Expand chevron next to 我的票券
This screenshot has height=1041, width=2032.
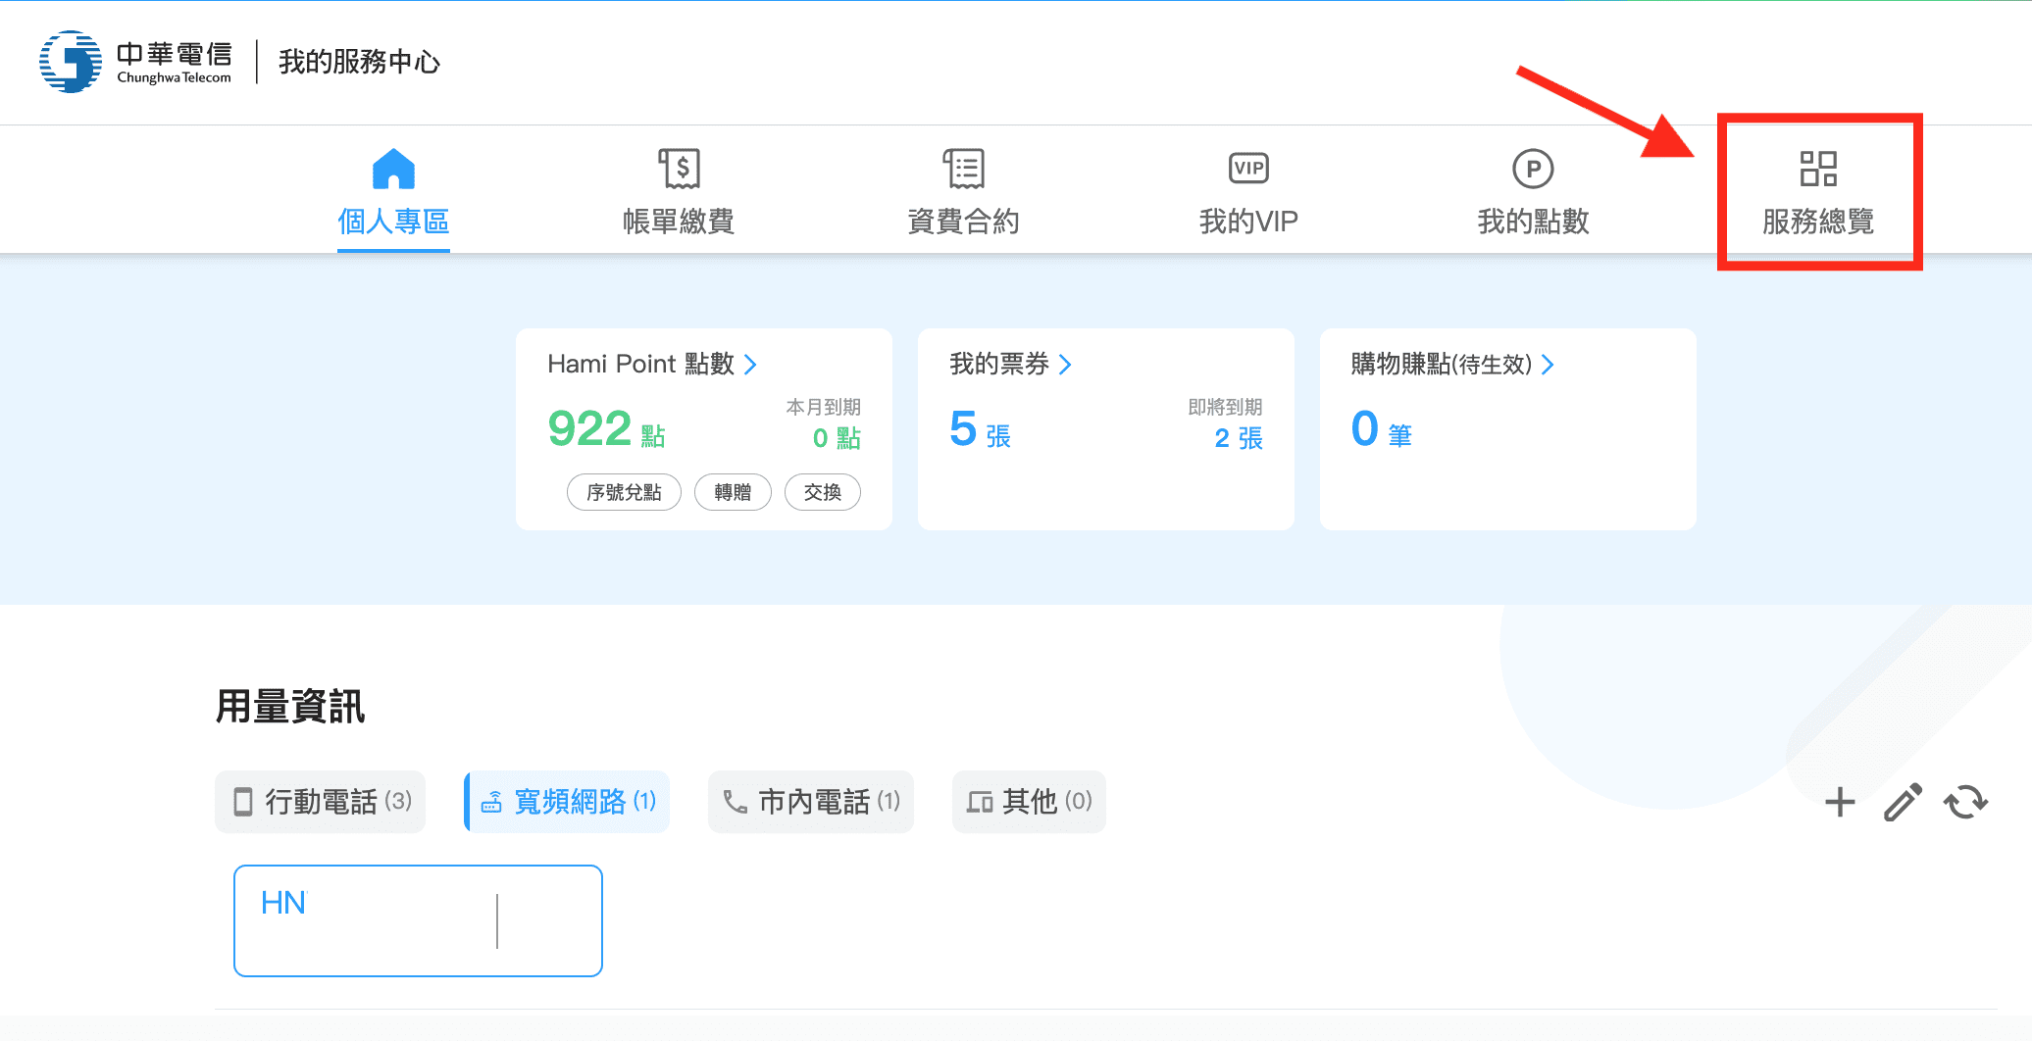1065,365
